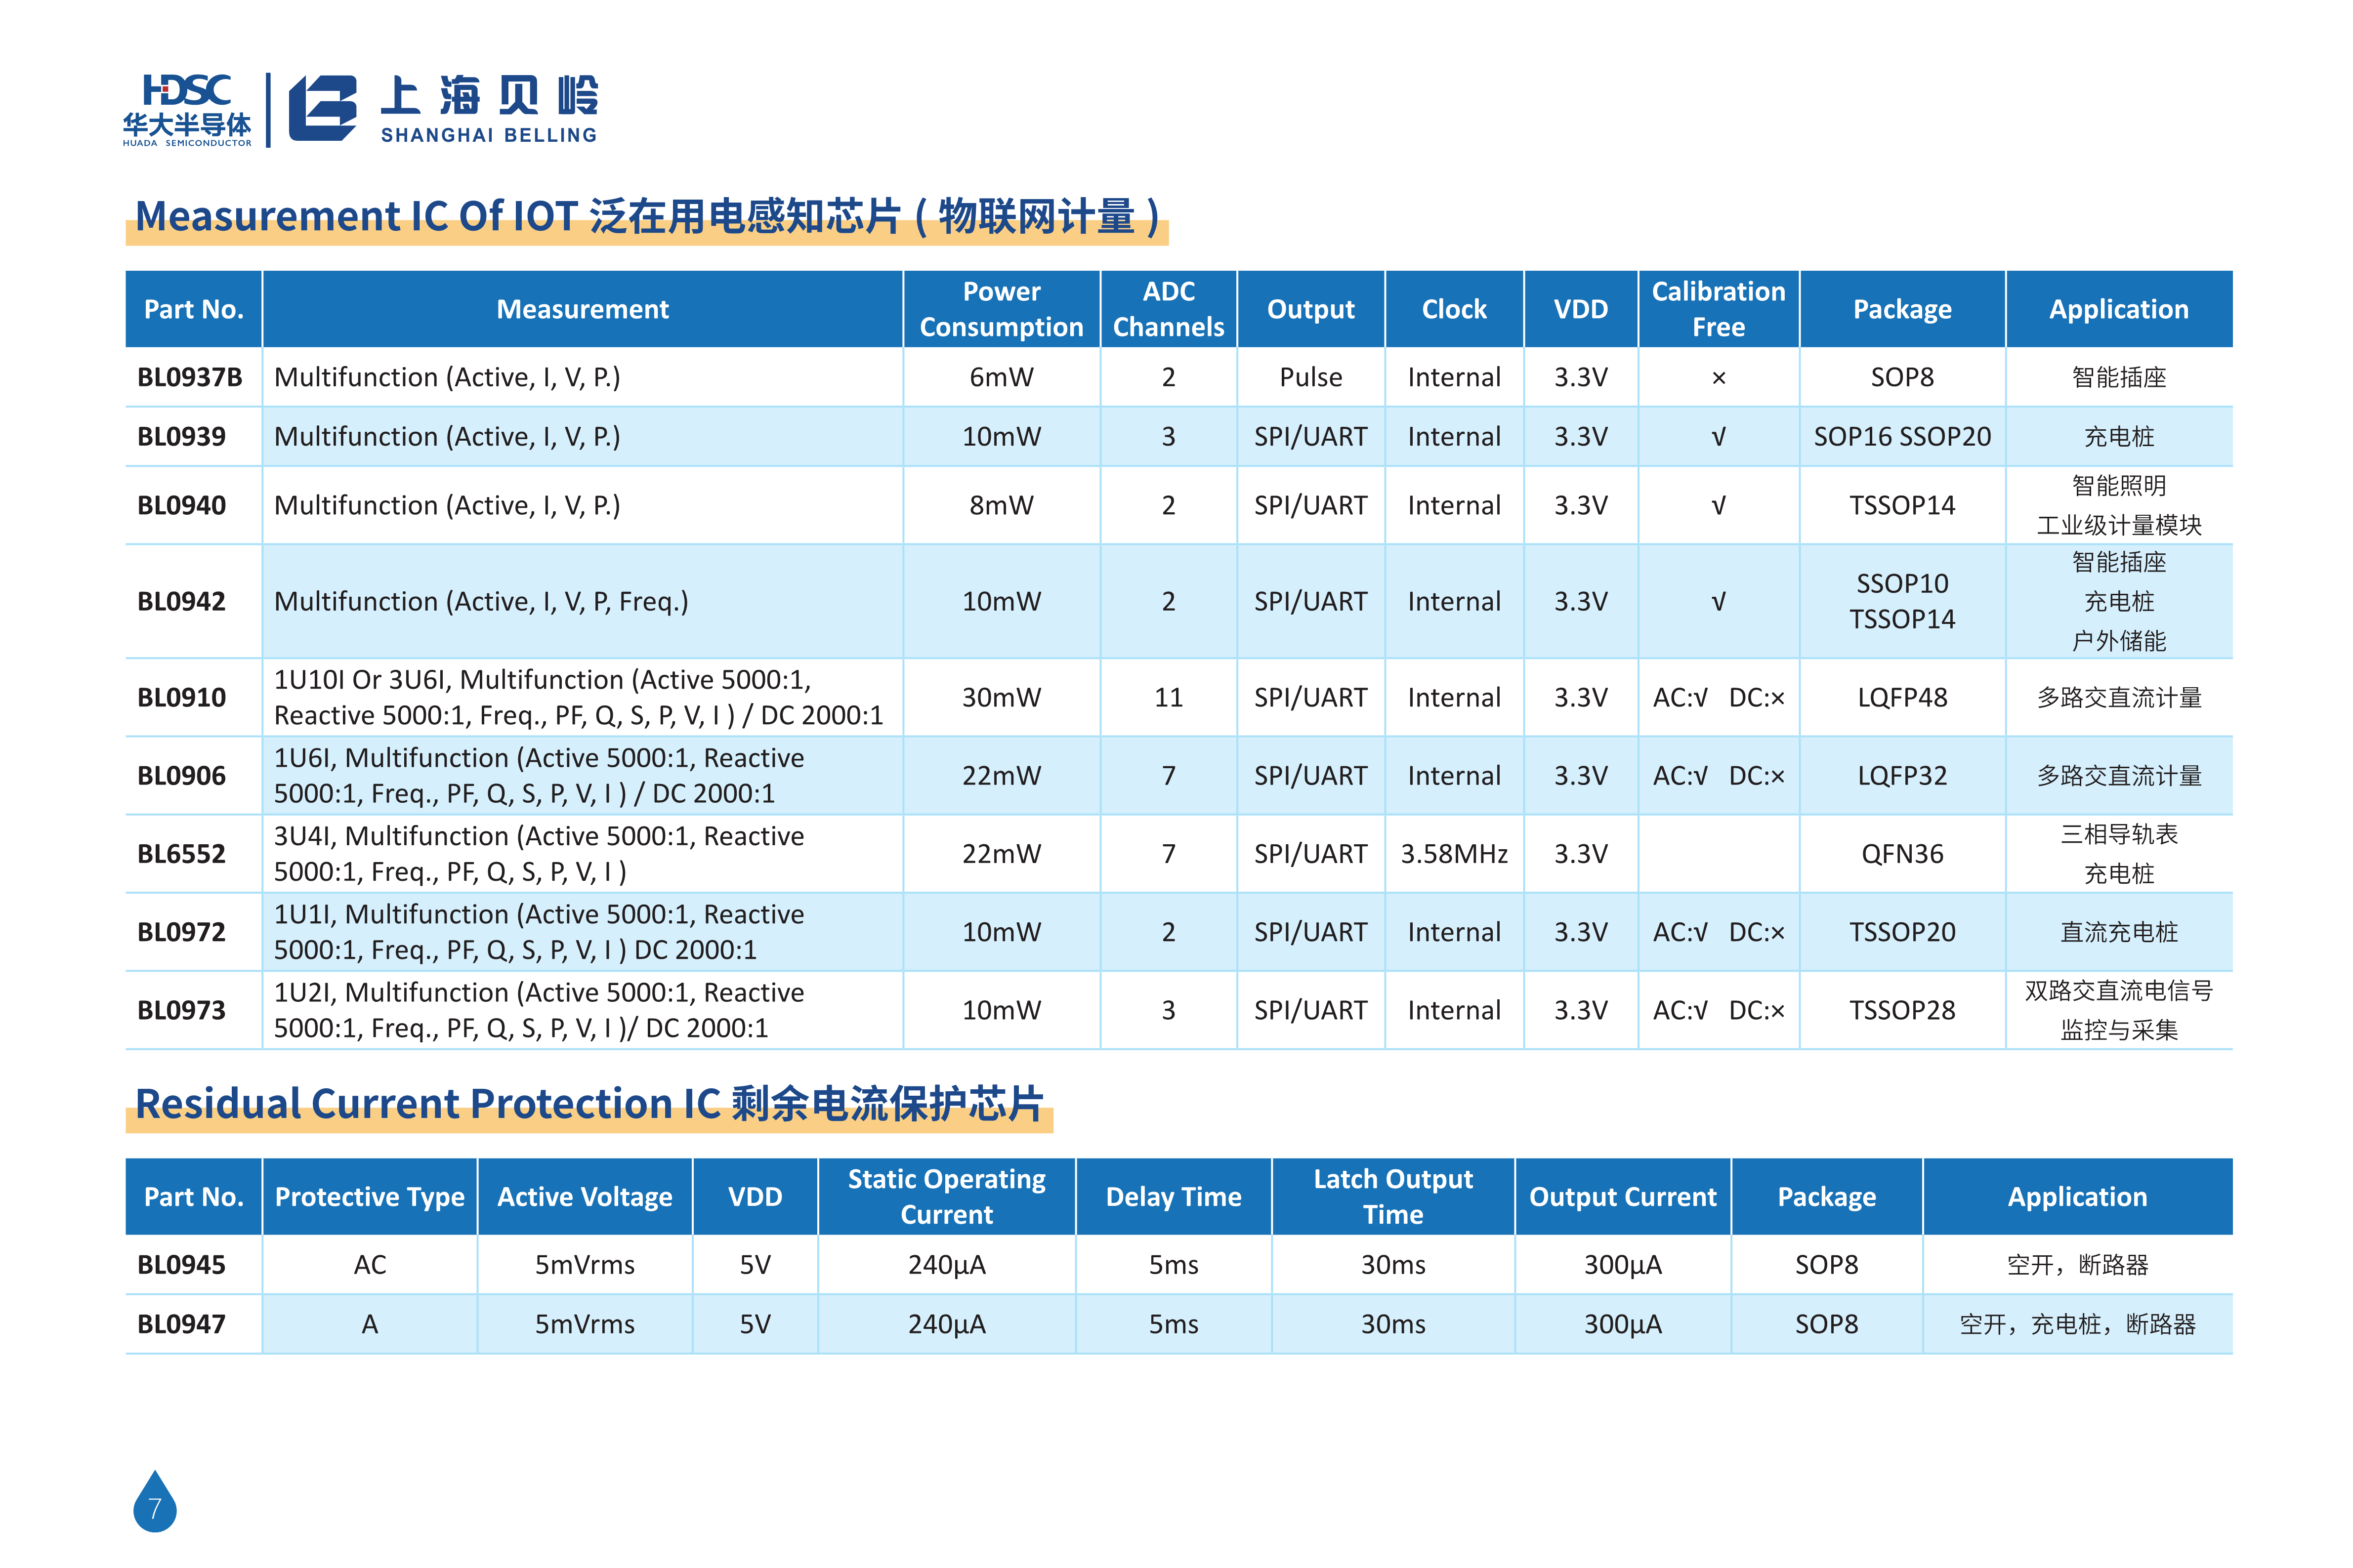Click the Active Voltage column header
The height and width of the screenshot is (1568, 2353).
[x=584, y=1197]
